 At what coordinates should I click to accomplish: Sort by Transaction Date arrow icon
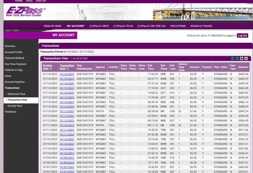point(67,69)
